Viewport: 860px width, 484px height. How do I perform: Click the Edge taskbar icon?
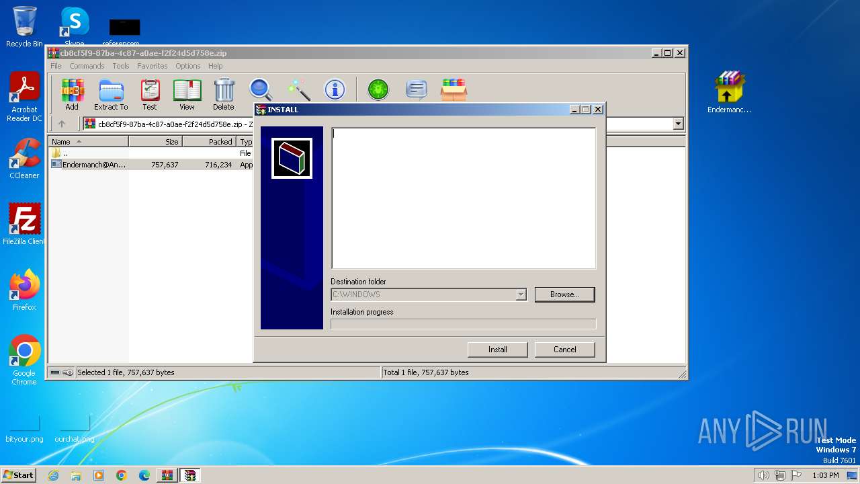(x=144, y=475)
